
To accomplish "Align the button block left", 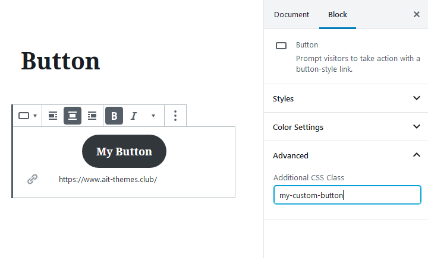I will [x=53, y=116].
